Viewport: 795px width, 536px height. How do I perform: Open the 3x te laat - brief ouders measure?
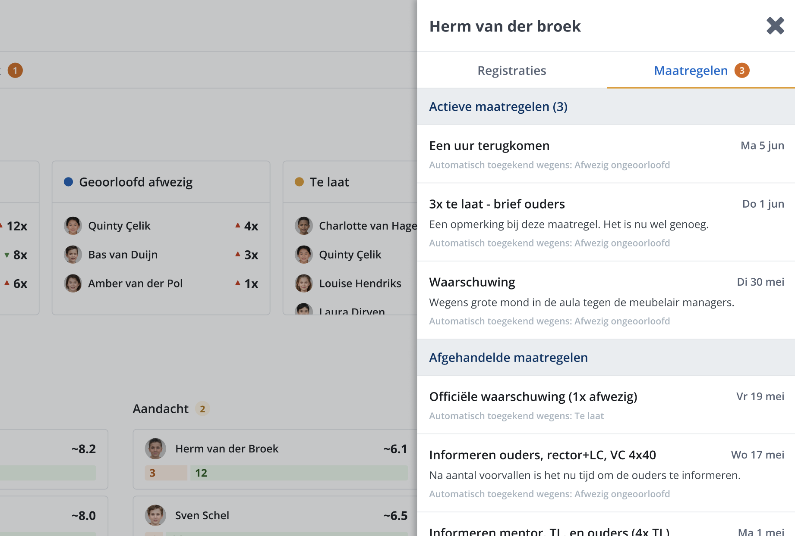(606, 222)
